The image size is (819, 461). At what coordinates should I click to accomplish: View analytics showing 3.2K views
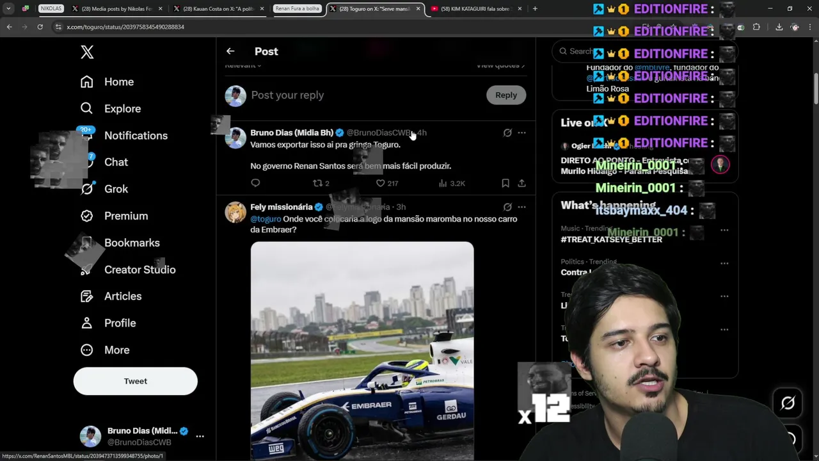[x=452, y=183]
